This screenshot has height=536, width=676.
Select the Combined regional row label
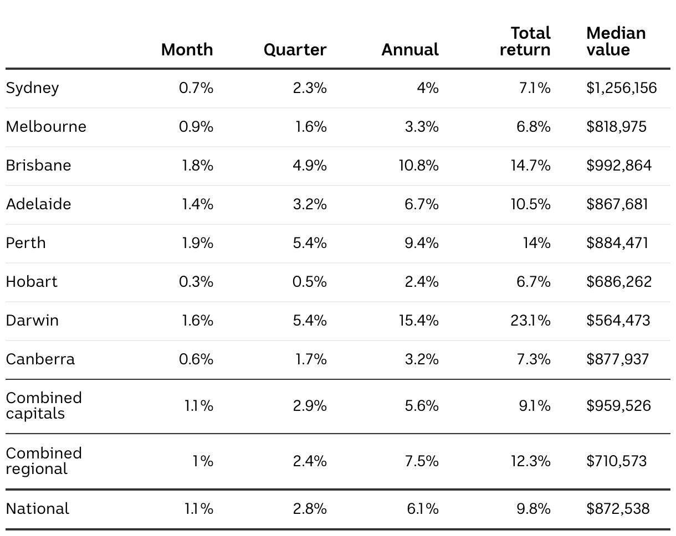[44, 461]
